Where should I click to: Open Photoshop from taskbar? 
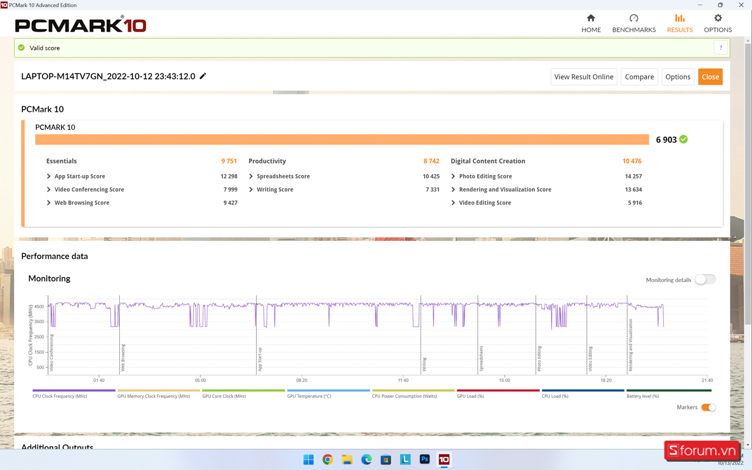(x=425, y=459)
